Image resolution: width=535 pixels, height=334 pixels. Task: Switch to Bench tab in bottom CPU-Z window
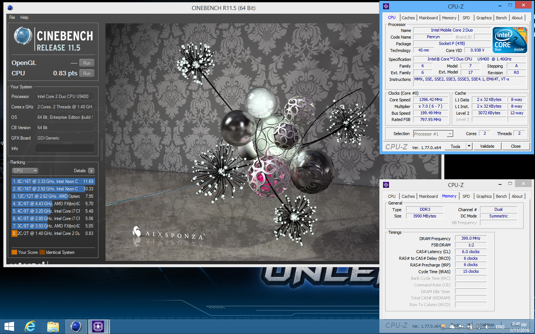[x=501, y=196]
